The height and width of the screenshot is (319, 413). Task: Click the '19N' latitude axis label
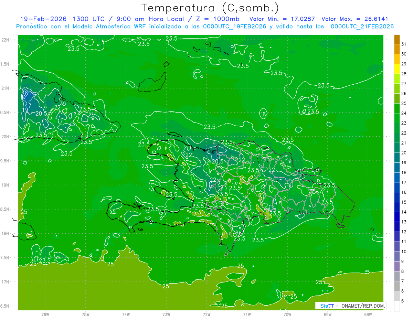(x=6, y=185)
